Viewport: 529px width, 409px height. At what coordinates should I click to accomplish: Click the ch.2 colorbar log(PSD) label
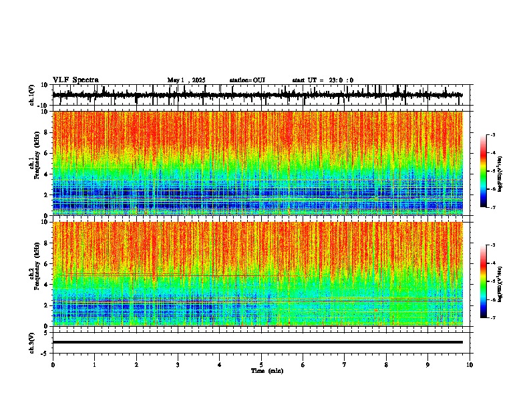[500, 284]
